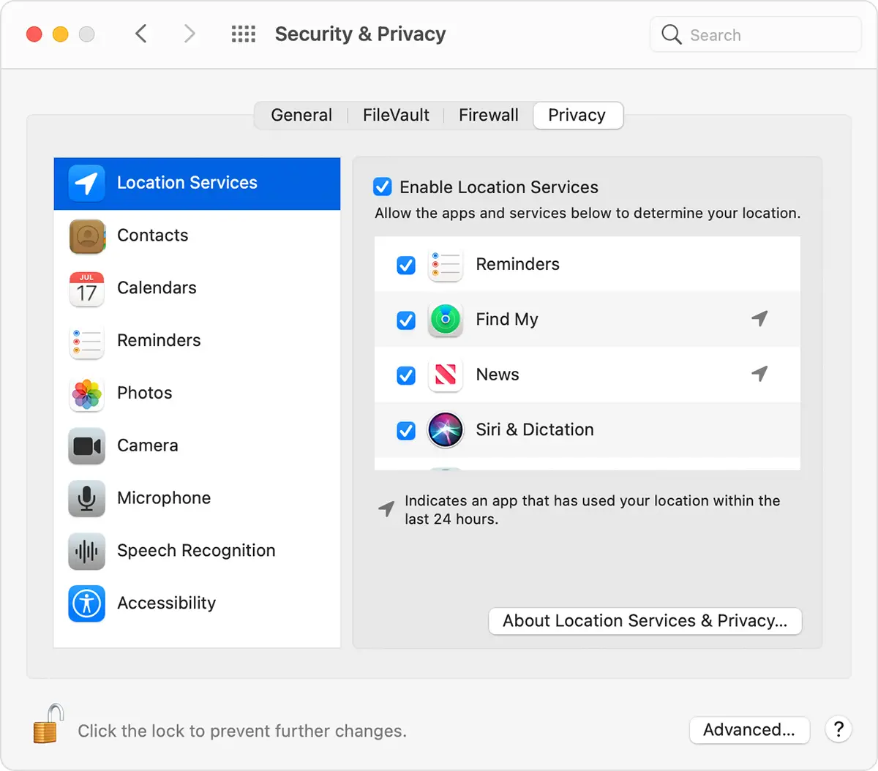The image size is (878, 771).
Task: Switch to the FileVault tab
Action: click(x=396, y=116)
